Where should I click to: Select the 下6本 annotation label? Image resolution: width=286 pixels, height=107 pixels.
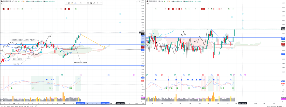tap(28, 59)
